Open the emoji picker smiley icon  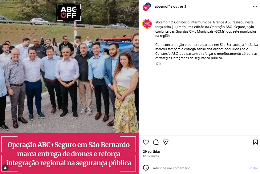coord(146,168)
